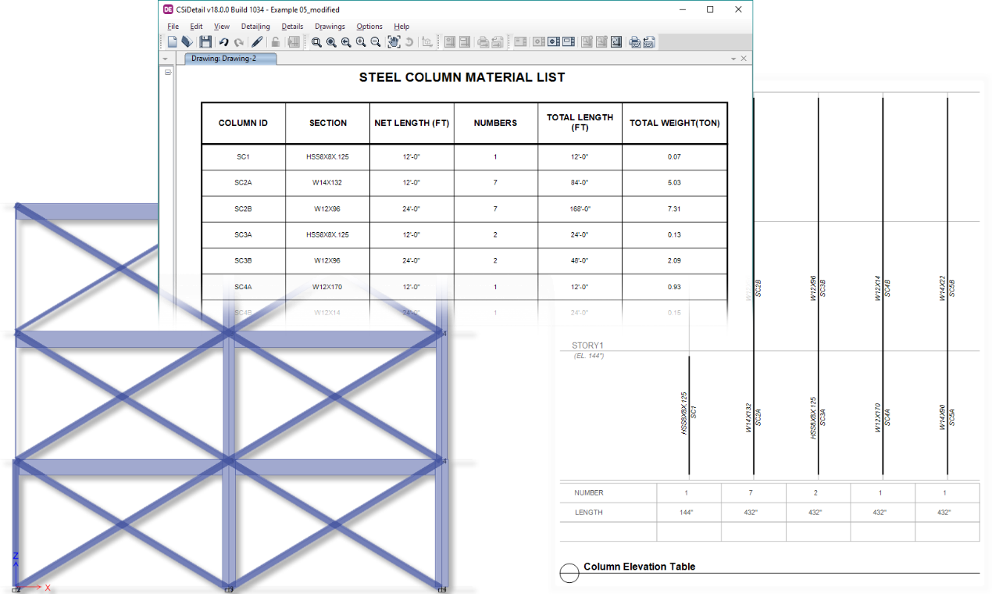Click the Column Elevation Table caption
The height and width of the screenshot is (594, 992).
[x=639, y=567]
